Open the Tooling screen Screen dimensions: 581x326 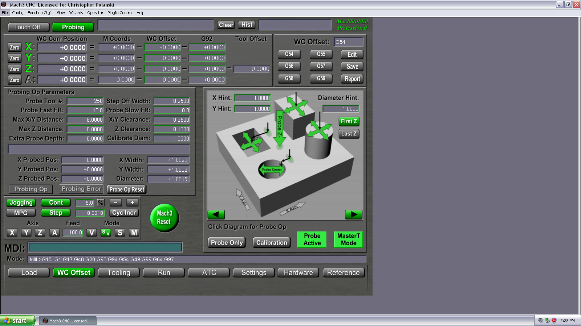(119, 273)
